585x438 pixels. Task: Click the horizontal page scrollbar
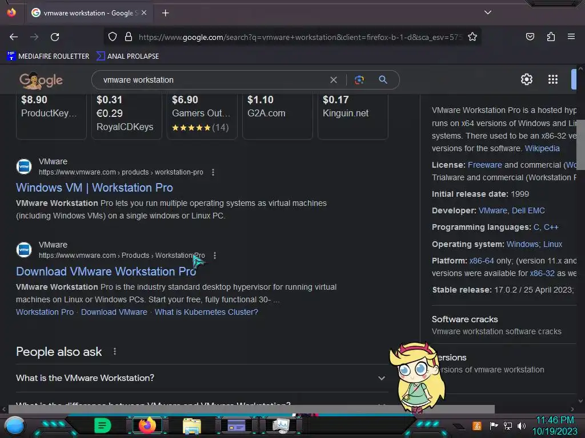tap(251, 409)
